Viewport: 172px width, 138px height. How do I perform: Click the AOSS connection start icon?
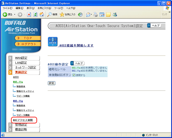pos(53,42)
